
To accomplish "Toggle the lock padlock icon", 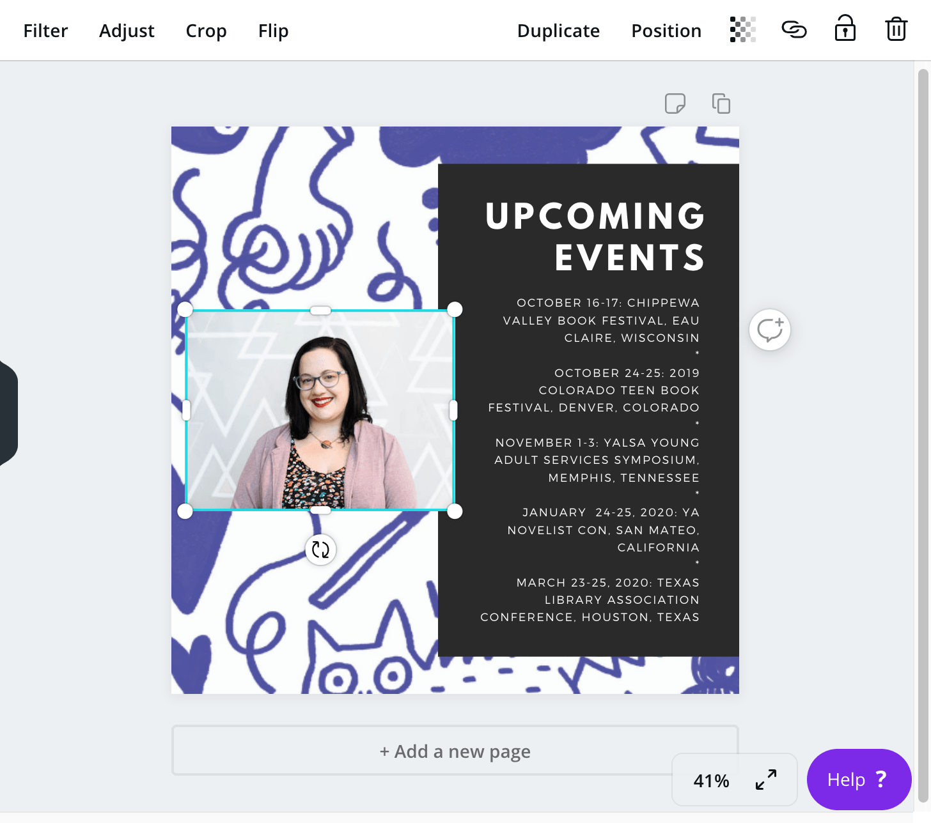I will click(x=845, y=29).
